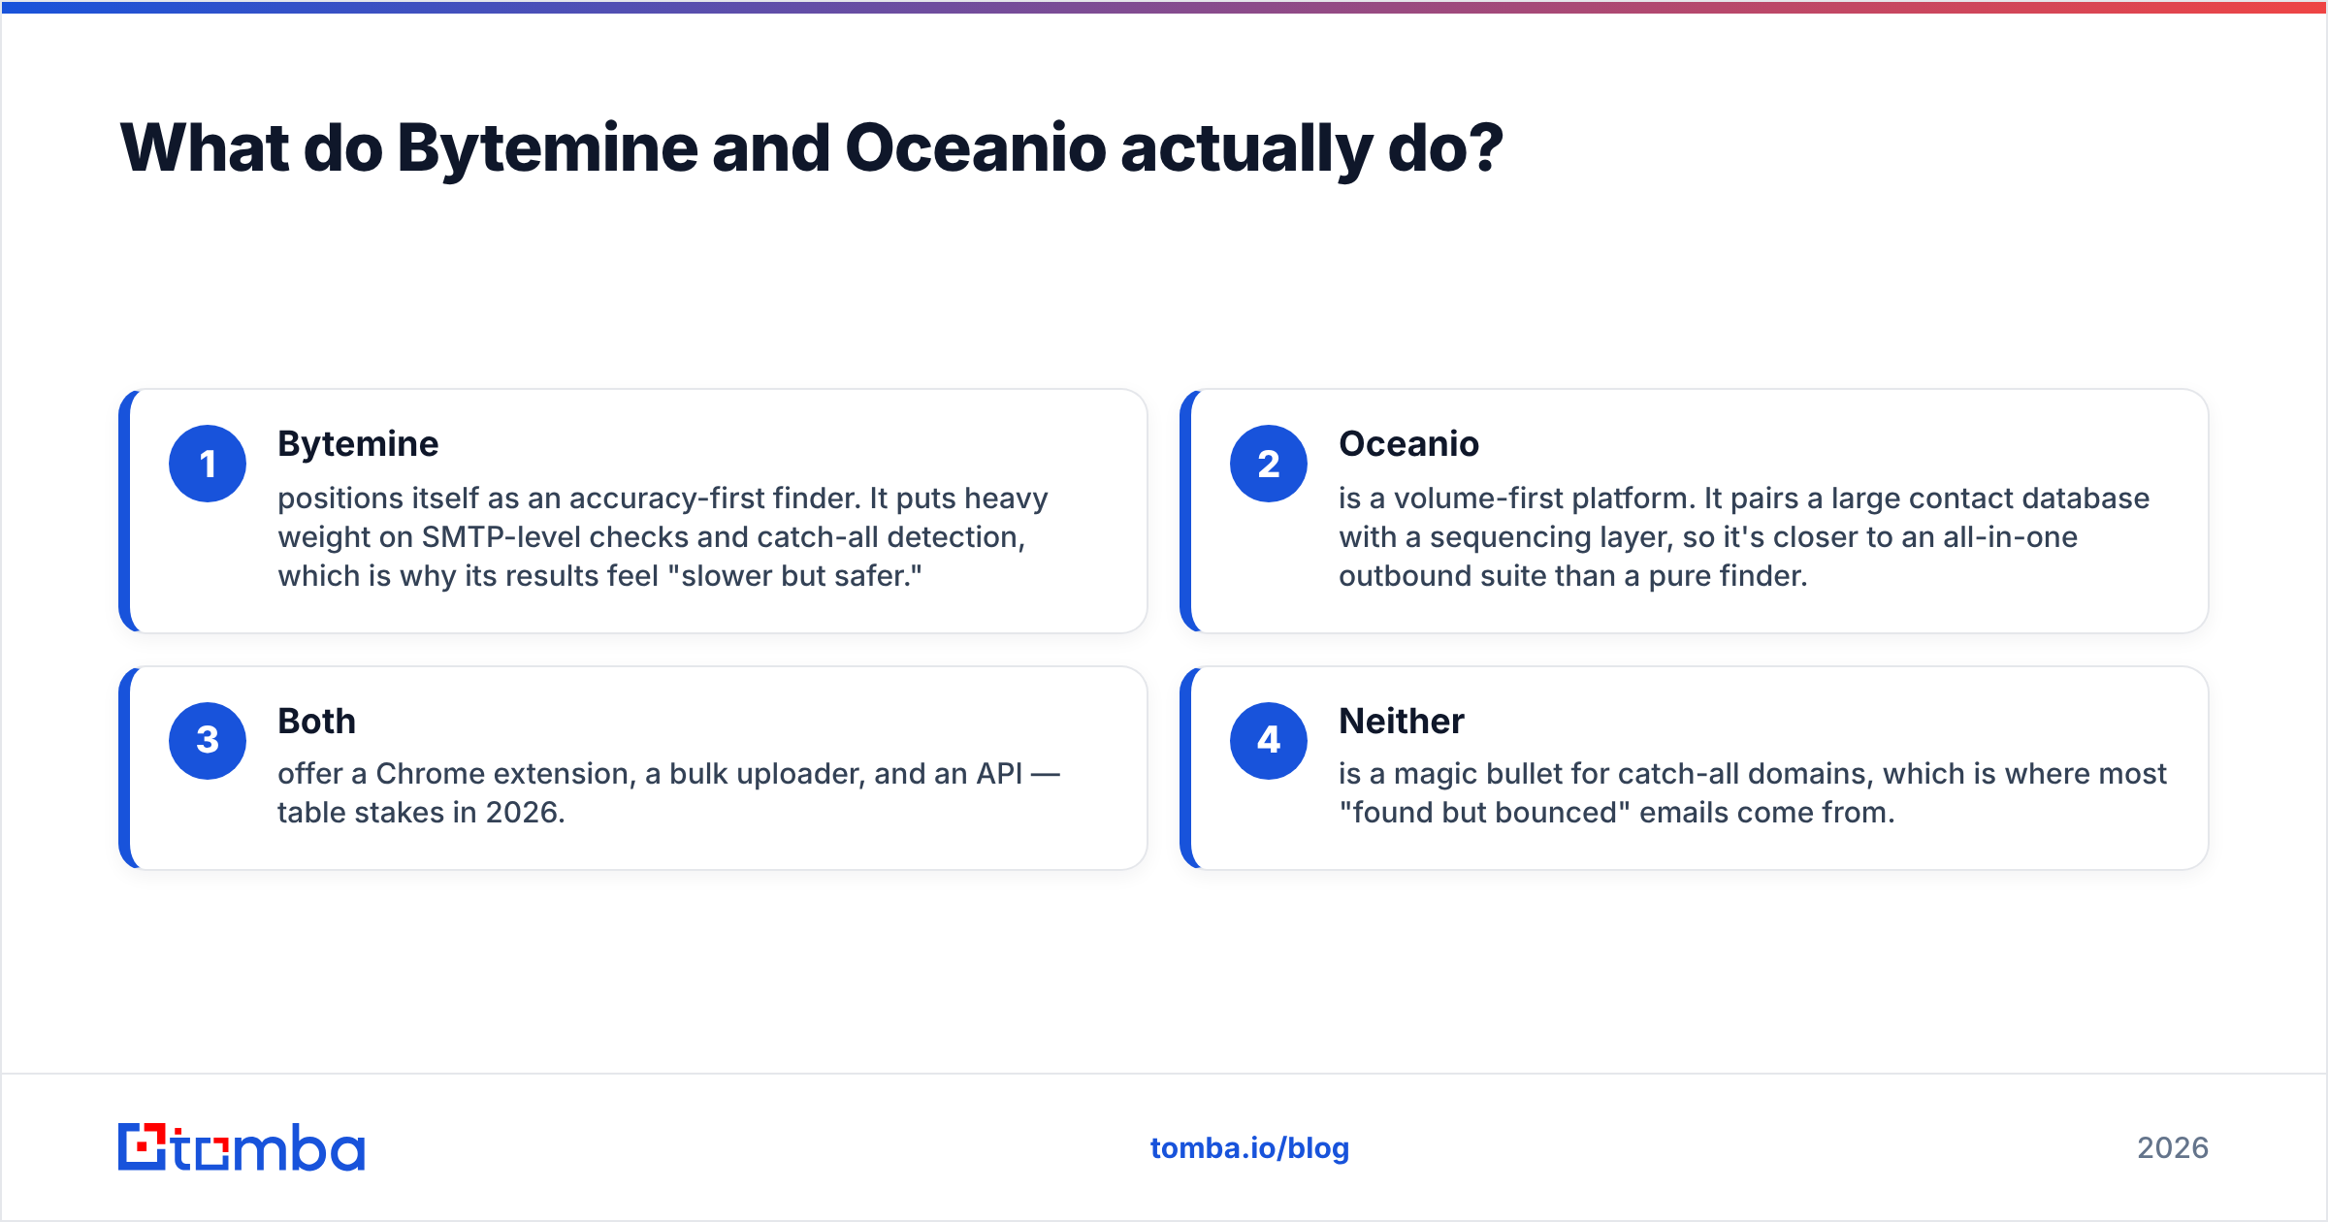Click the phrase 'slower but safer'
This screenshot has height=1222, width=2328.
pos(794,576)
